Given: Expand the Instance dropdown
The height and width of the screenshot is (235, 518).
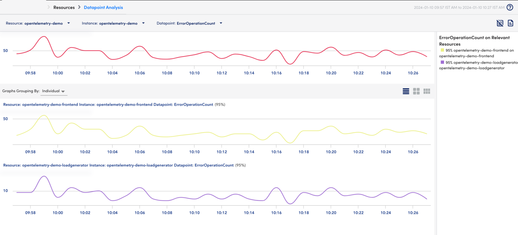Looking at the screenshot, I should (x=143, y=23).
